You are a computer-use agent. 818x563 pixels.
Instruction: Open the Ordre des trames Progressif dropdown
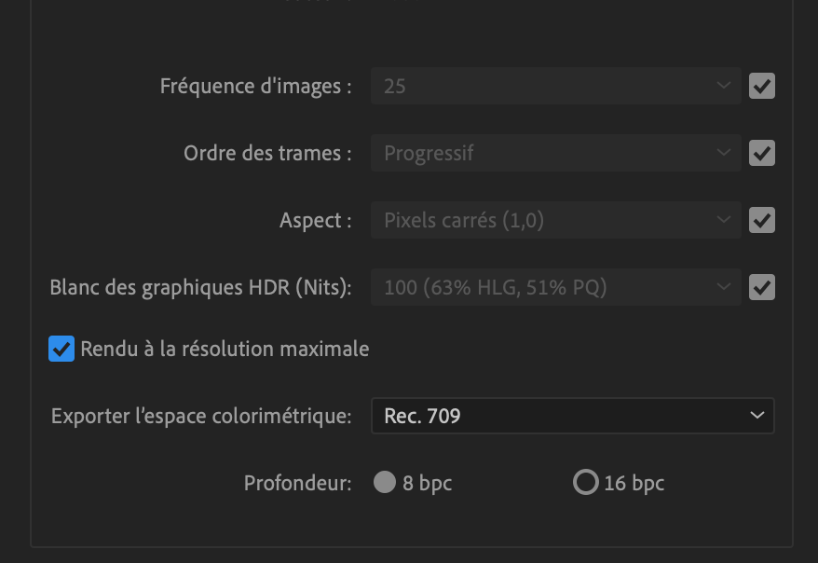pos(555,154)
